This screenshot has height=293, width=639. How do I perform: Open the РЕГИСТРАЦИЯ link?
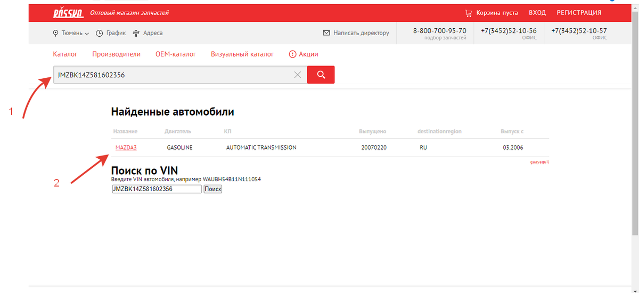pyautogui.click(x=579, y=13)
